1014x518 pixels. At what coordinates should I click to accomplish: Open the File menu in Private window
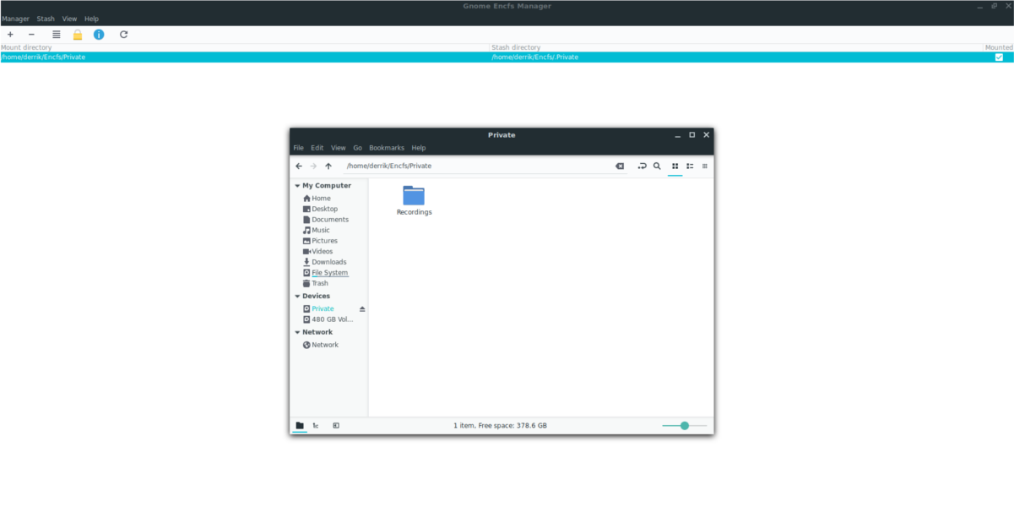[298, 148]
